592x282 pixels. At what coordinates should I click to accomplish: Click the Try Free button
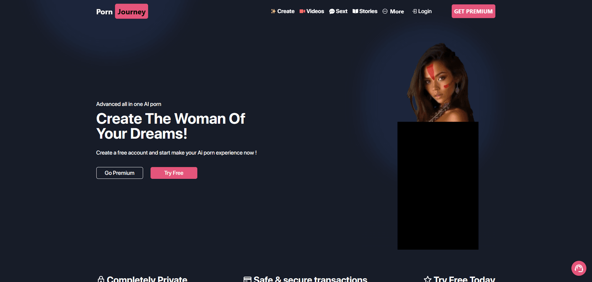pos(174,173)
